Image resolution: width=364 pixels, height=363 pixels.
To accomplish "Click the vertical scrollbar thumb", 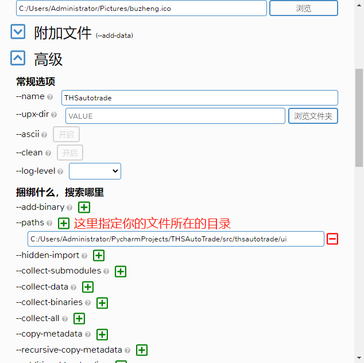I will click(x=359, y=118).
